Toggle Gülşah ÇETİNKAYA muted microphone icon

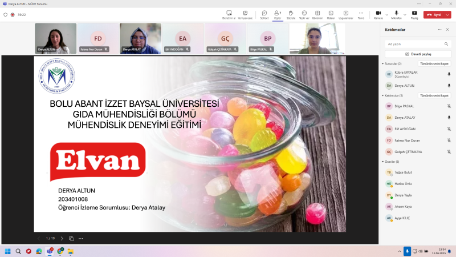coord(449,152)
